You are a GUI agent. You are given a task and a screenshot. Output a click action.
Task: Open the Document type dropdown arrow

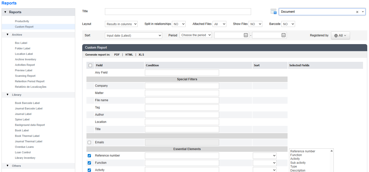(363, 12)
